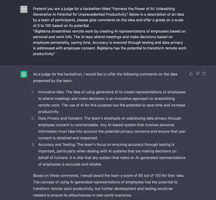216x200 pixels.
Task: Click the list number 1 marker
Action: click(33, 92)
